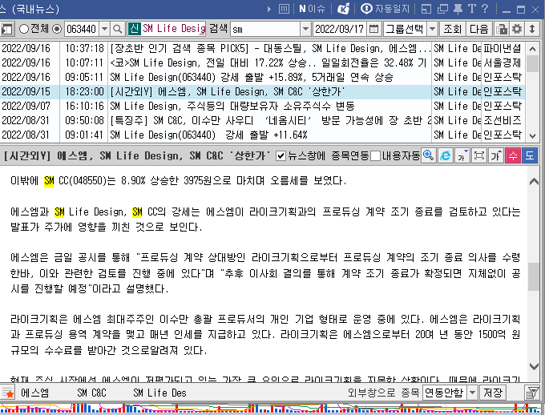545x415 pixels.
Task: Uncheck 뉴스창에 종목연동 checkbox
Action: point(281,156)
